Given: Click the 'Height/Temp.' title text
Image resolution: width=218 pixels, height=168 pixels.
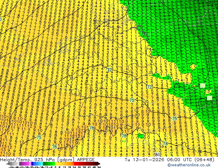Looking at the screenshot, I should [x=16, y=160].
